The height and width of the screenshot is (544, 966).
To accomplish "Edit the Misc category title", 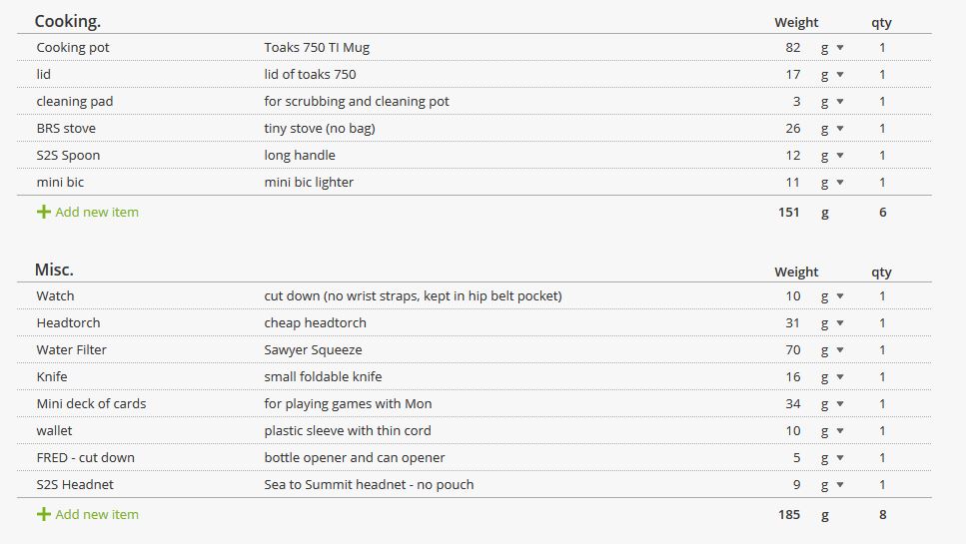I will click(x=54, y=270).
